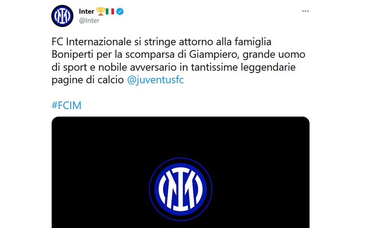Open the @Inter handle link

(x=89, y=21)
